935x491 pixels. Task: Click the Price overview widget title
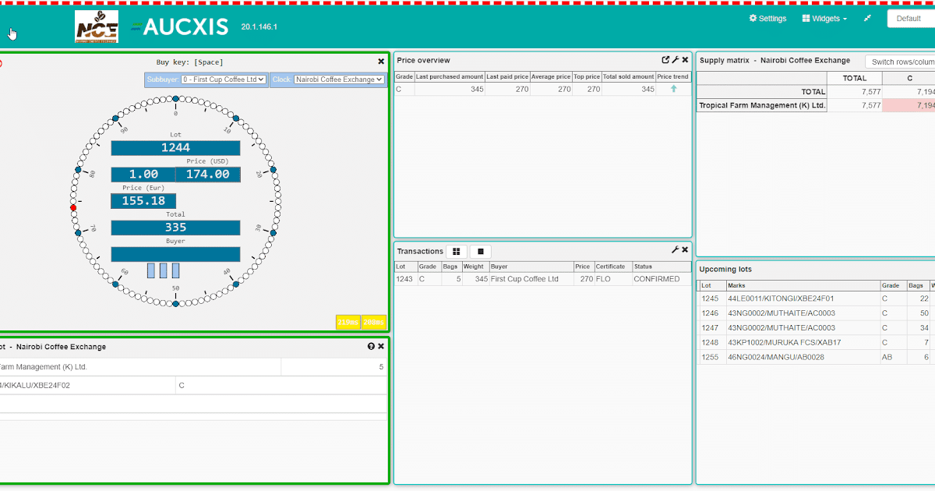pyautogui.click(x=423, y=60)
